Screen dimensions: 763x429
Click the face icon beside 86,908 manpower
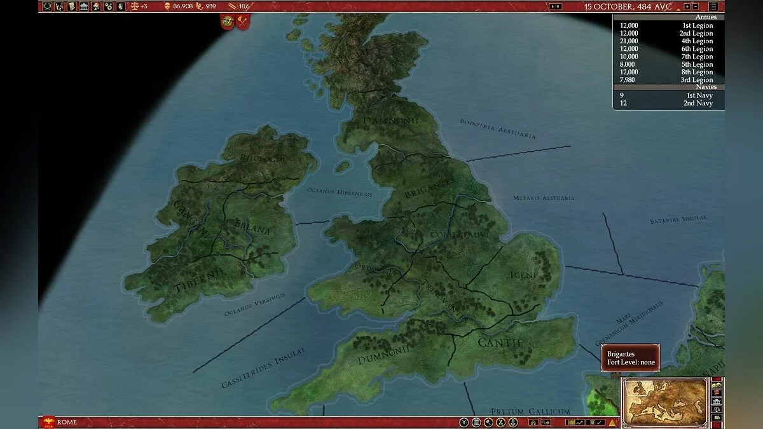coord(167,6)
